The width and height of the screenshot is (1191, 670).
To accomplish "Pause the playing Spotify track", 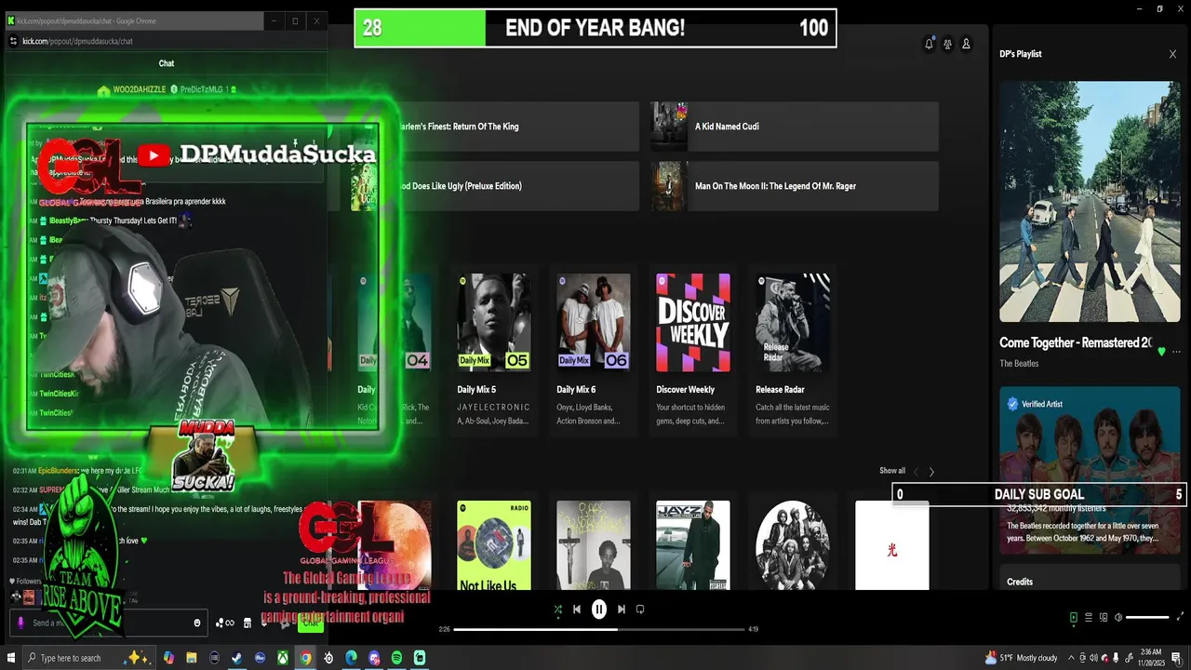I will point(599,610).
